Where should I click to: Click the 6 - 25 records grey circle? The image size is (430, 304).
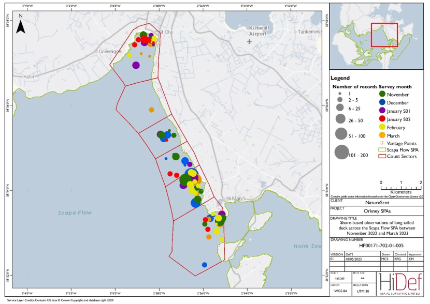pos(340,107)
